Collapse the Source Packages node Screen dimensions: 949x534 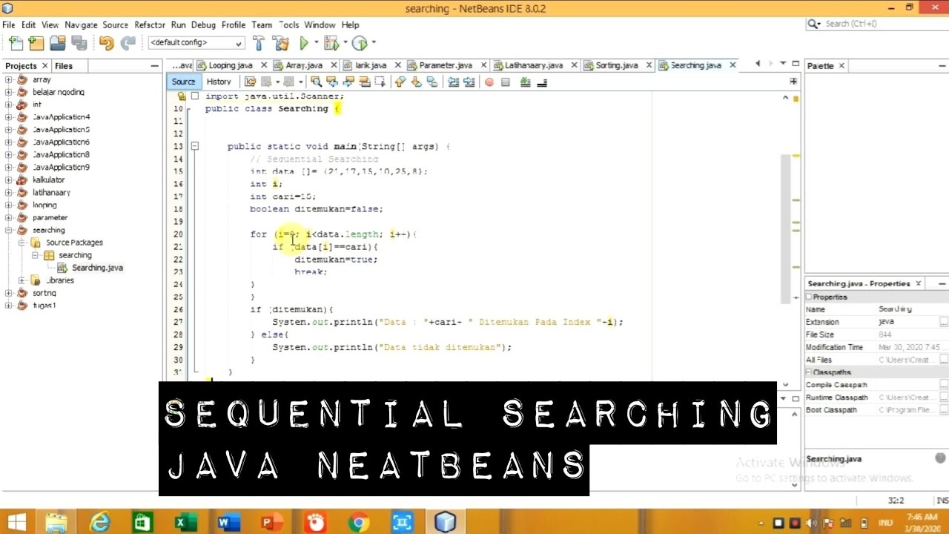point(22,243)
